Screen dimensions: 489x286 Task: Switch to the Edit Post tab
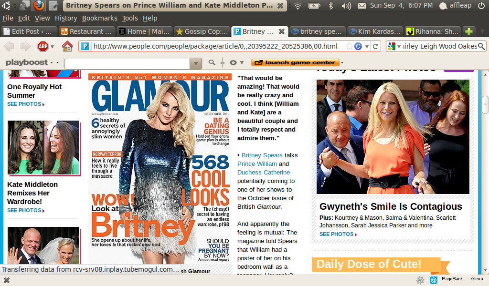coord(29,31)
